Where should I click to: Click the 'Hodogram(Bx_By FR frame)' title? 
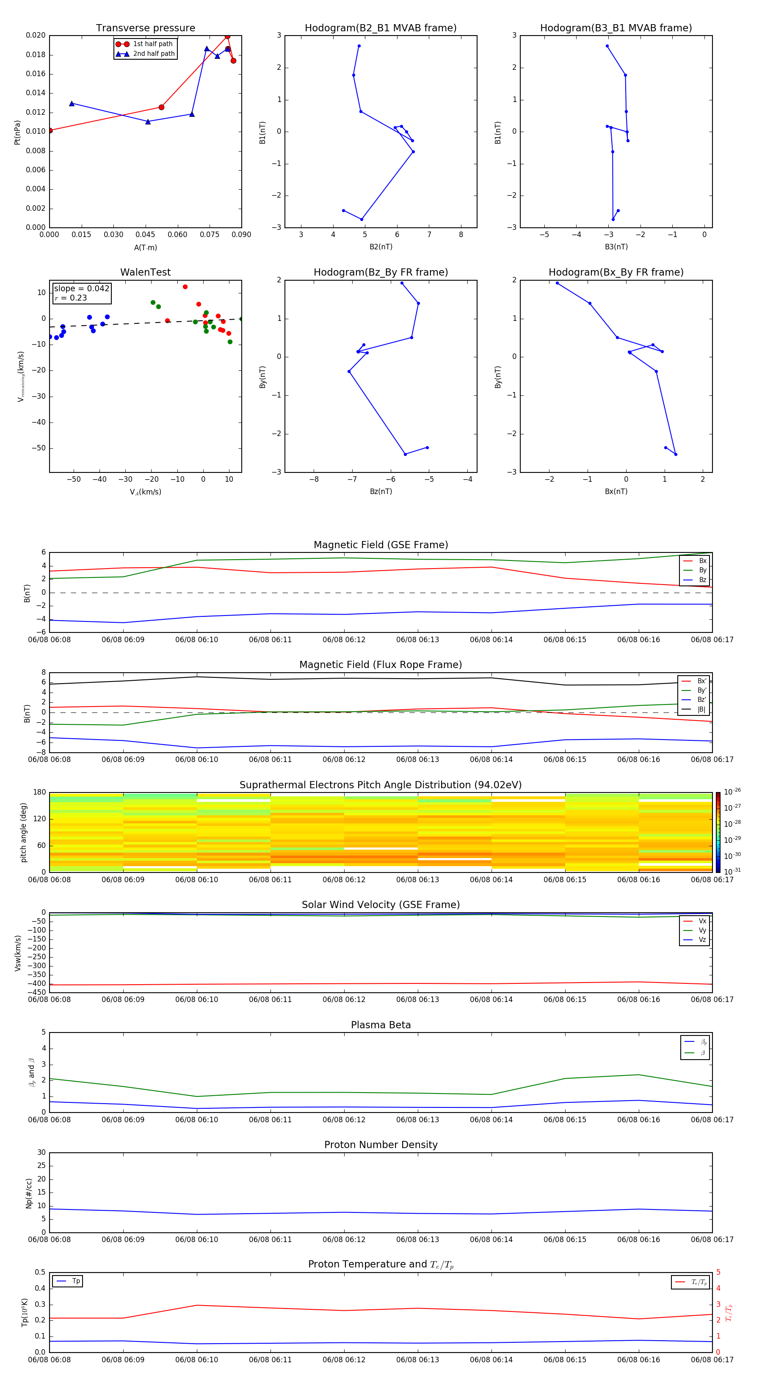pos(616,272)
